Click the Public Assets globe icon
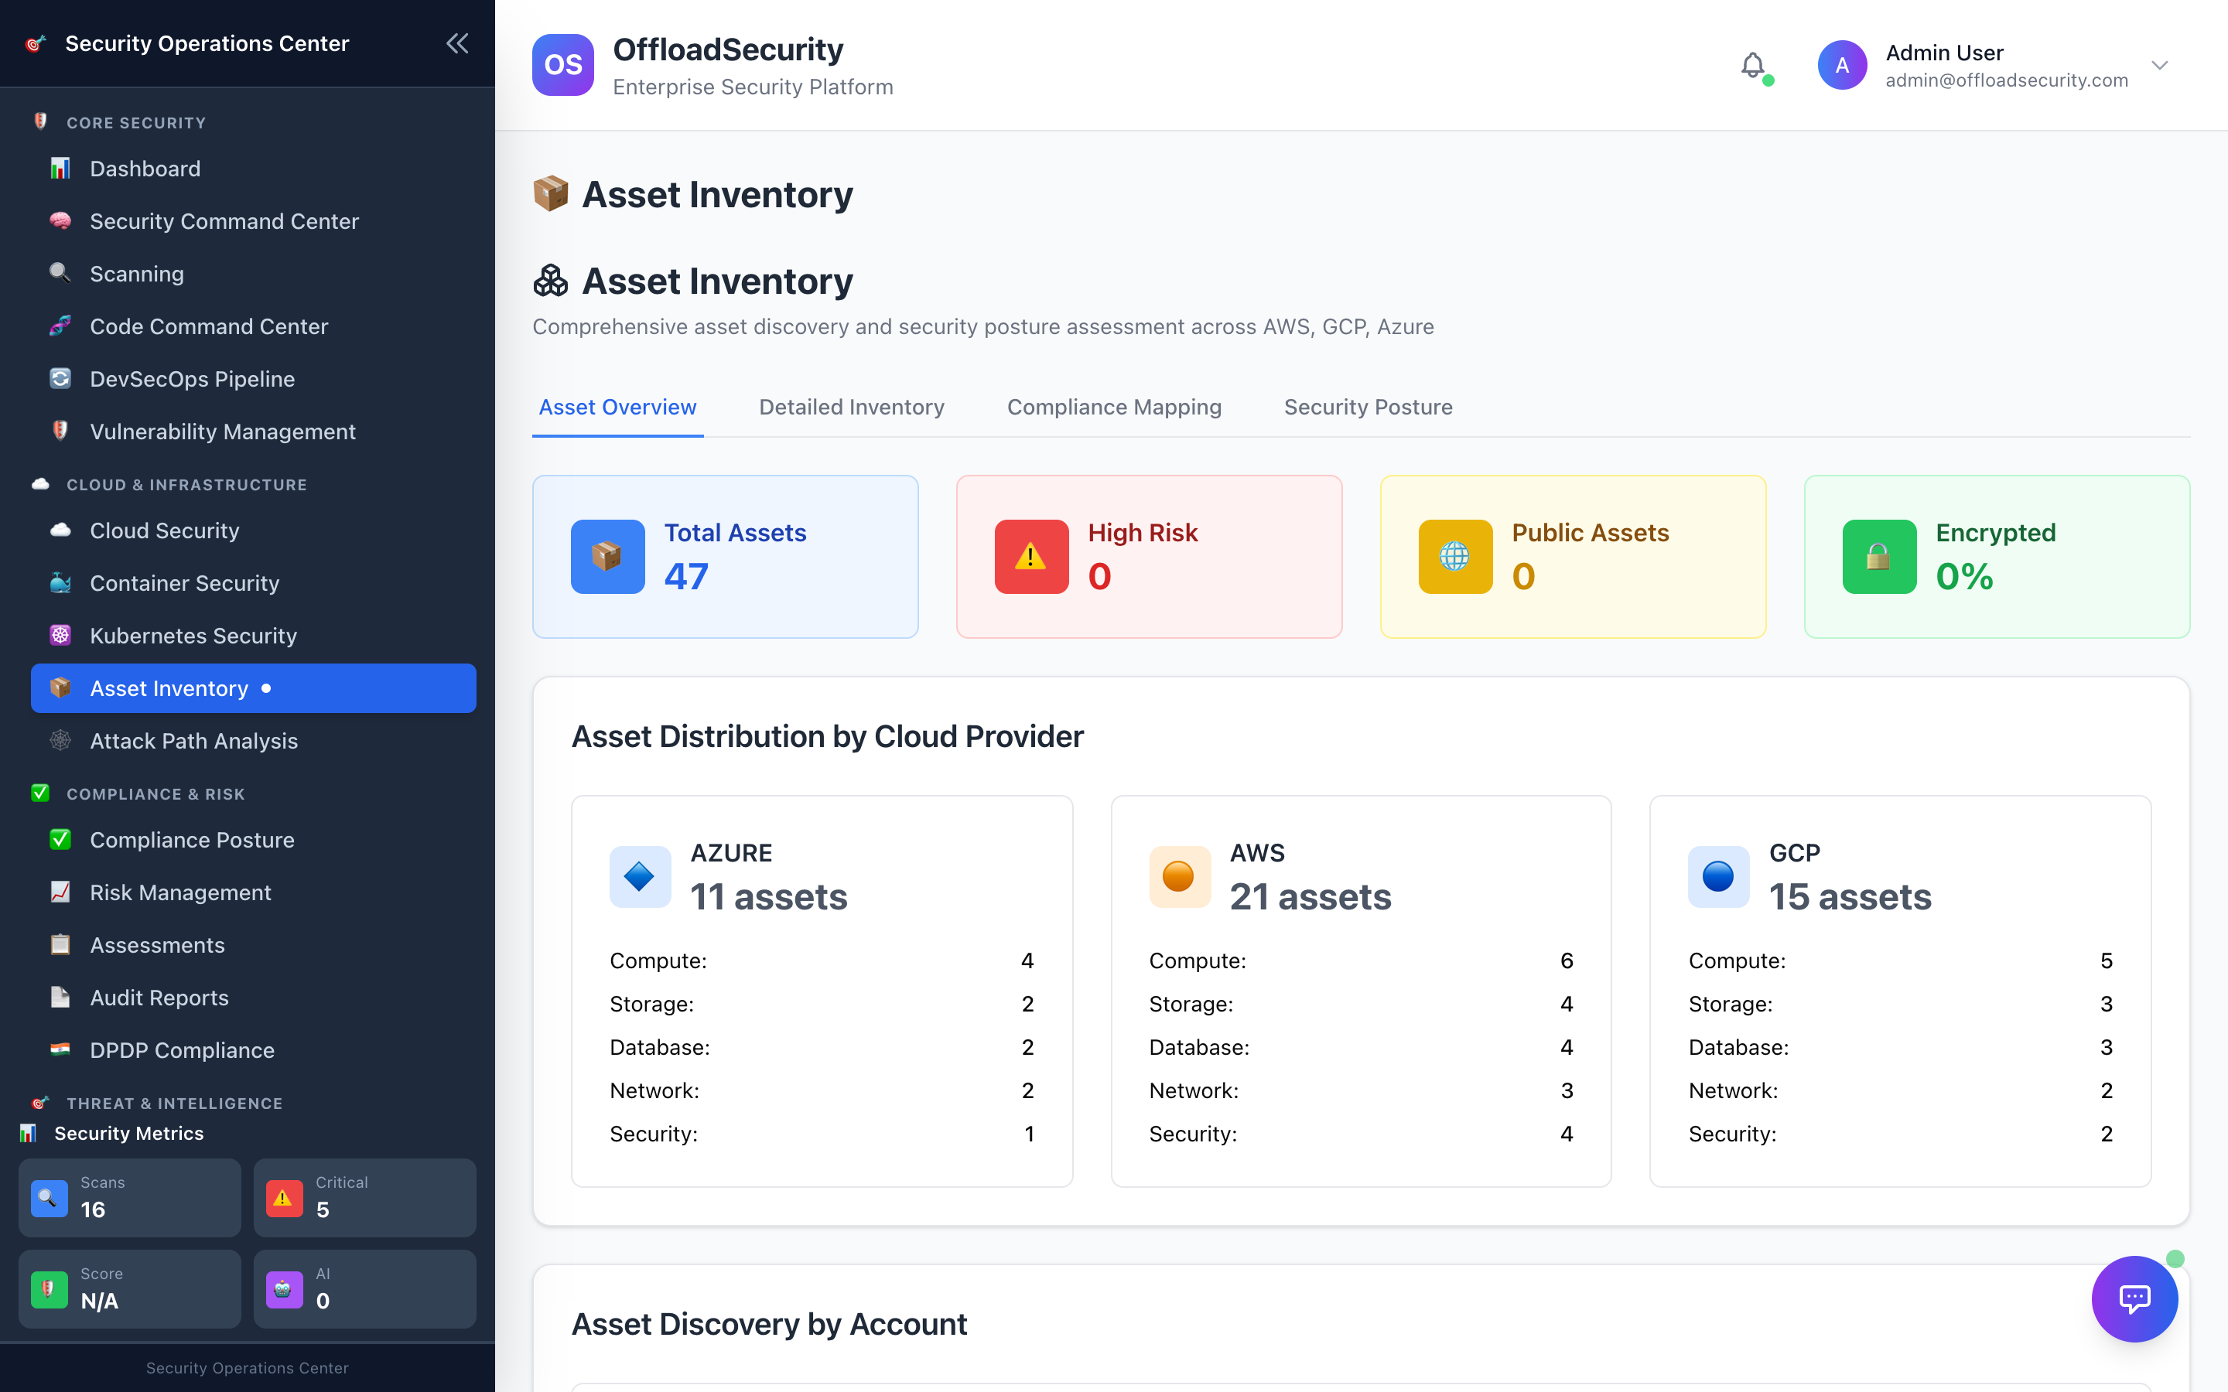This screenshot has width=2228, height=1392. coord(1454,556)
